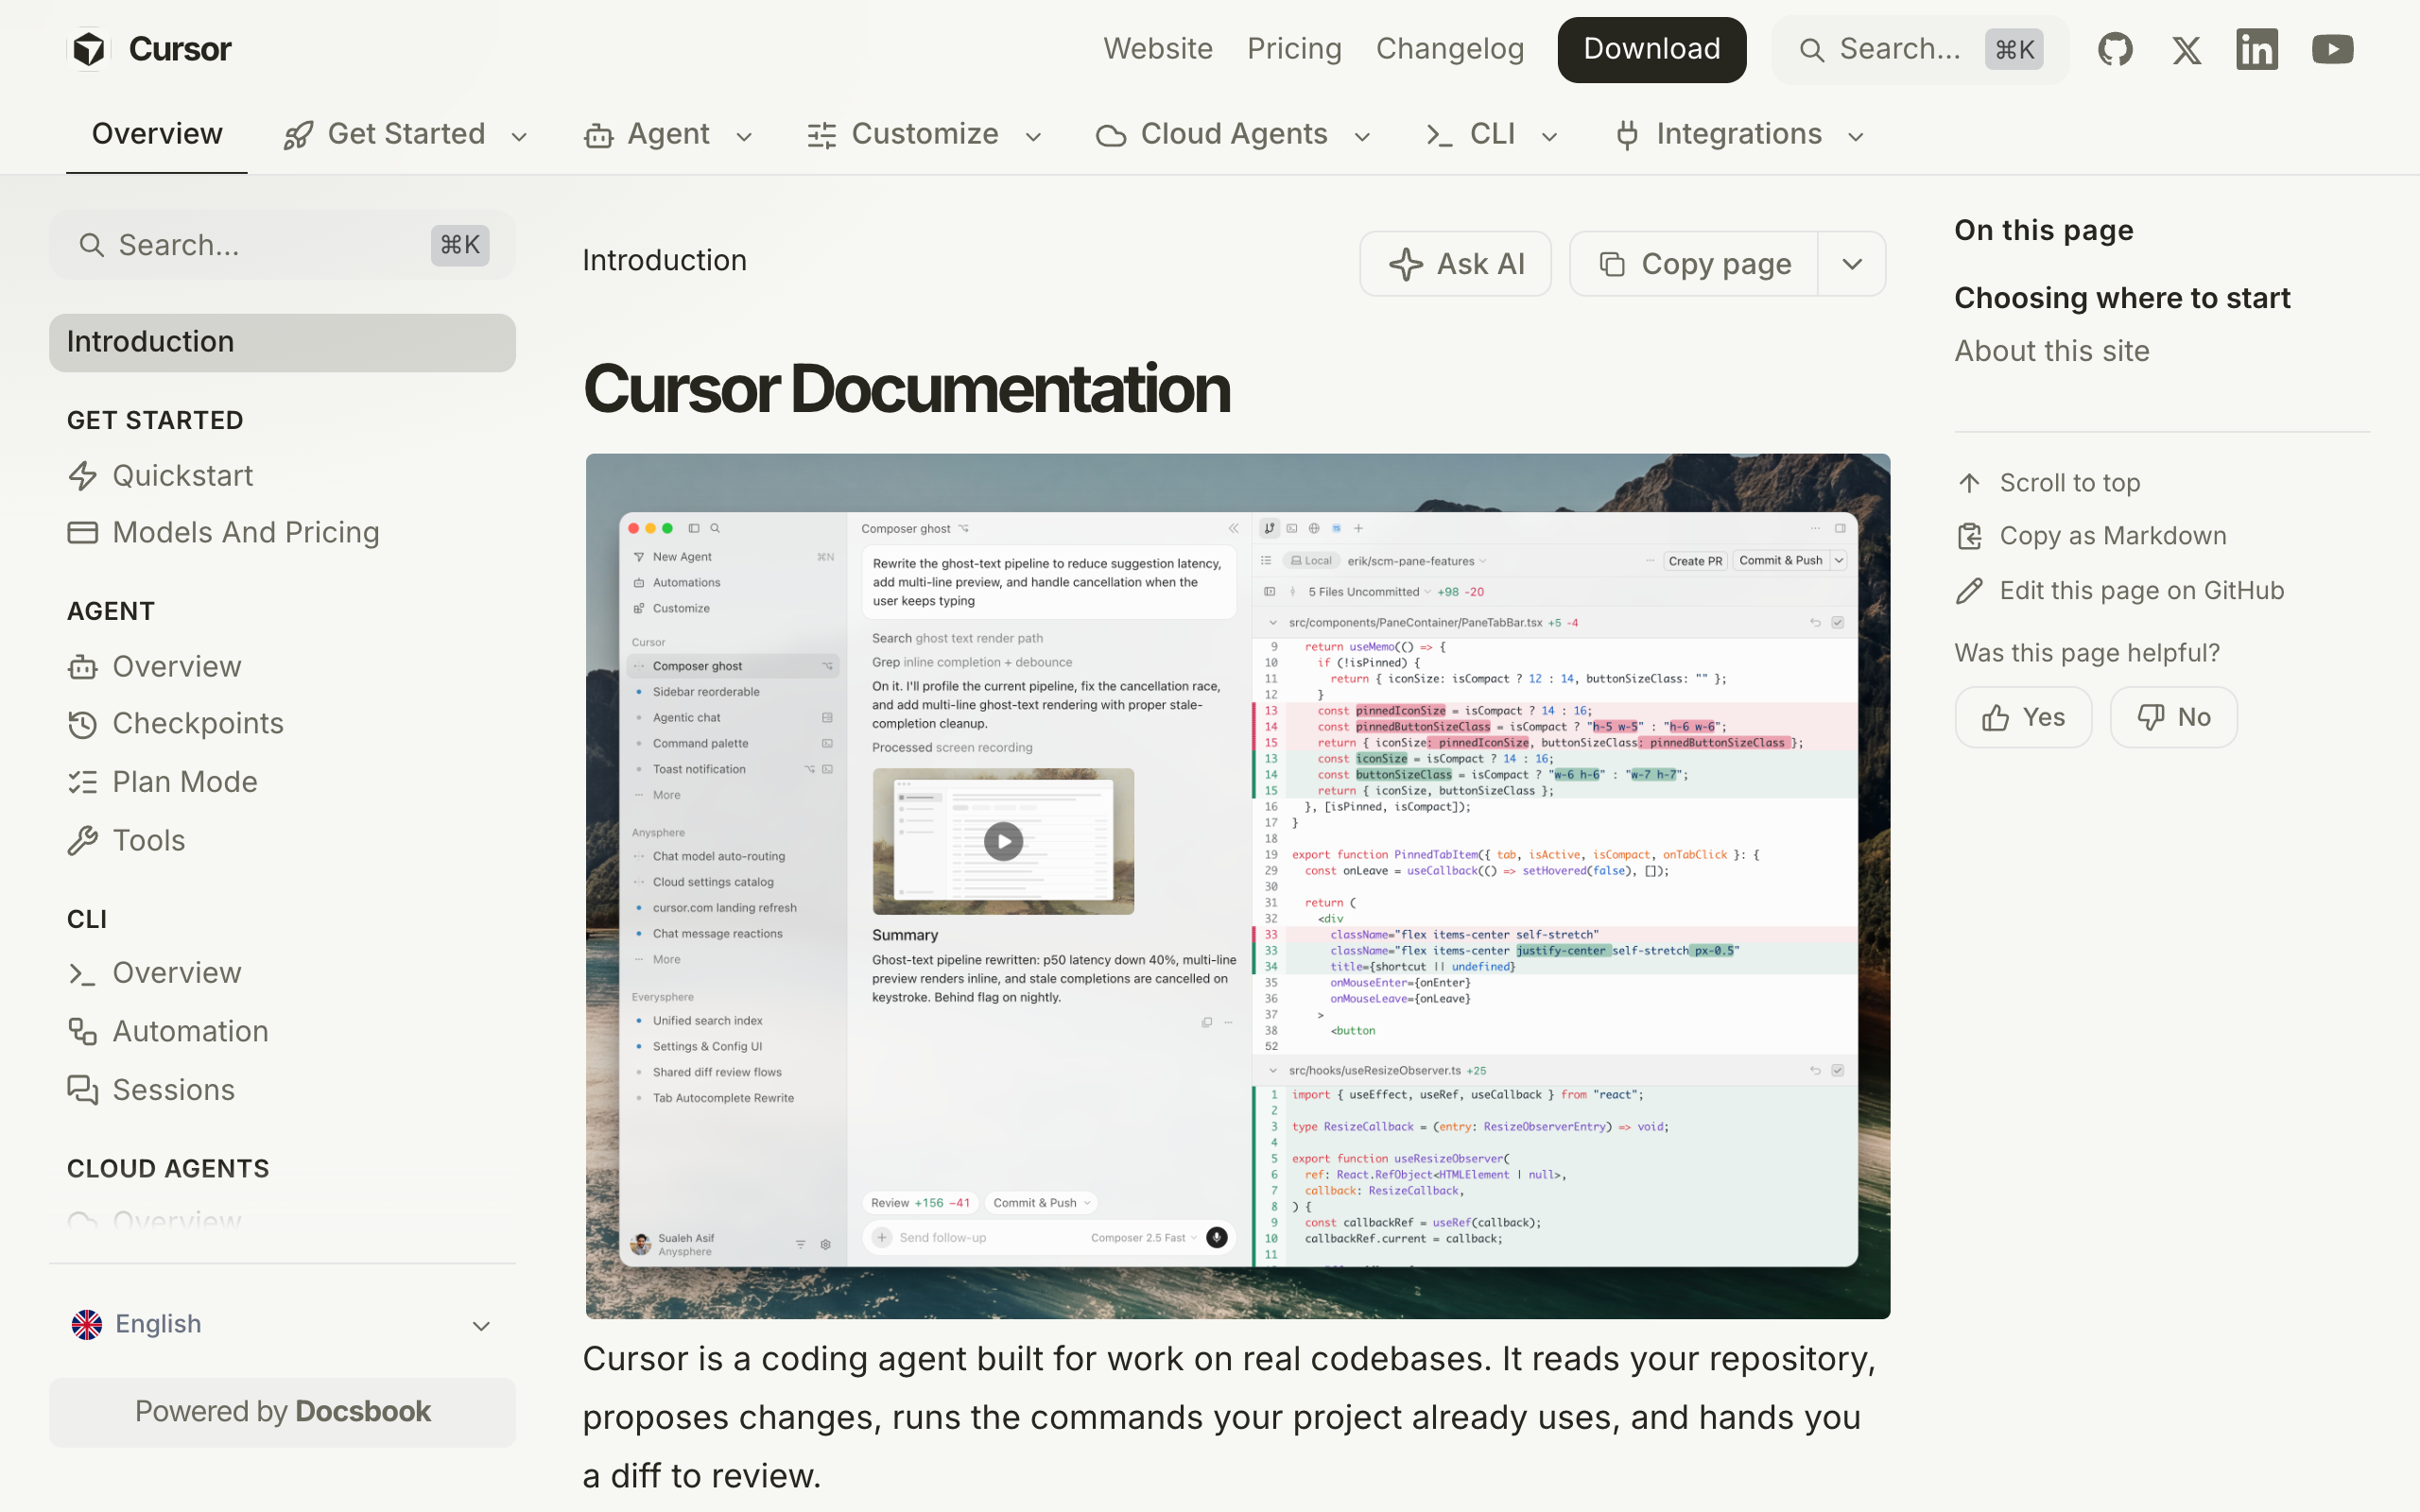This screenshot has width=2420, height=1512.
Task: Go to Sessions page in sidebar
Action: tap(173, 1090)
